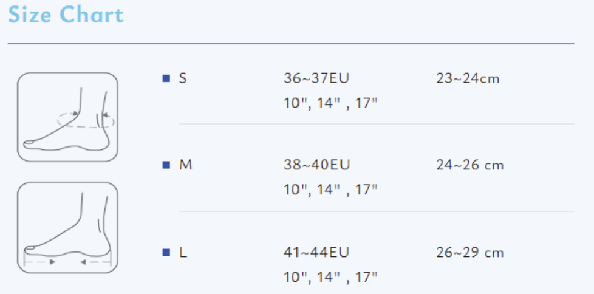Select the blue bullet beside size L
Image resolution: width=594 pixels, height=294 pixels.
pyautogui.click(x=166, y=252)
